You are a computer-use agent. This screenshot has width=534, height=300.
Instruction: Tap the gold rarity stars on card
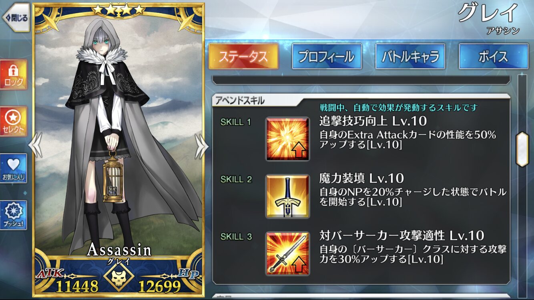coord(118,9)
